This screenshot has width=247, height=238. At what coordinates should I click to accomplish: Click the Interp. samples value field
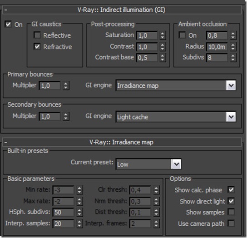63,223
